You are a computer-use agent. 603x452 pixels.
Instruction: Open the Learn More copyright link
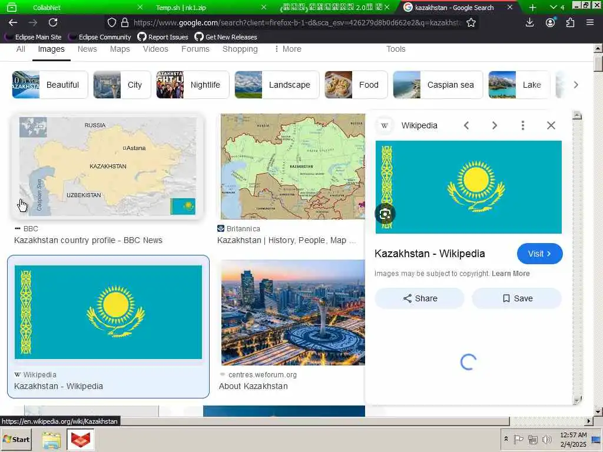click(511, 274)
